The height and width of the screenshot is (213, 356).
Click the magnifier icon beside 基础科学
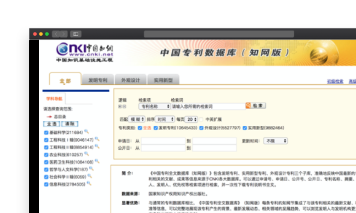[87, 131]
